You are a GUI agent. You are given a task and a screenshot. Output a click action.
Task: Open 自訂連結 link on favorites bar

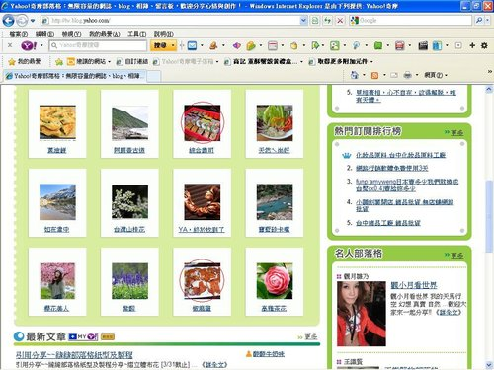[132, 61]
